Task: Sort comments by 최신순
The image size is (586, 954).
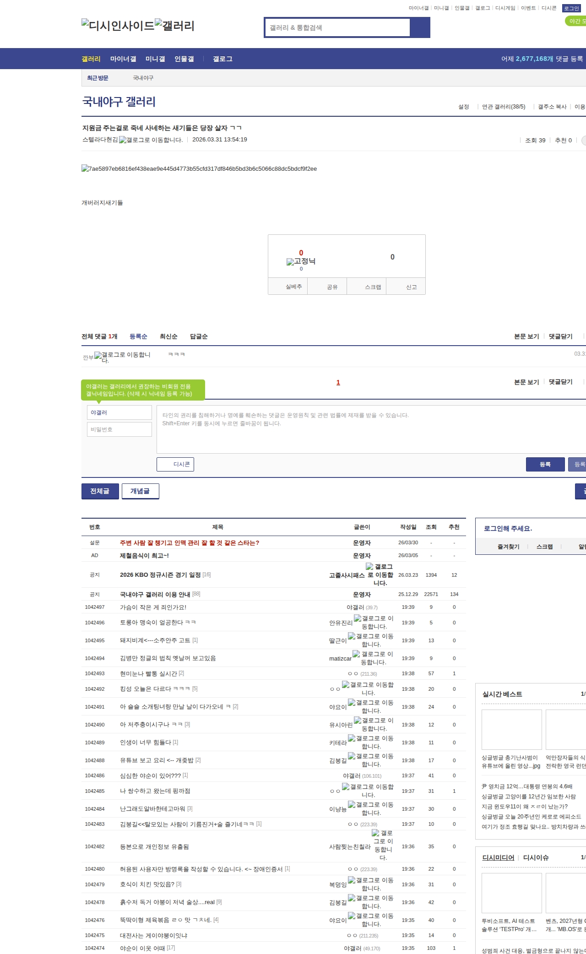Action: 168,336
